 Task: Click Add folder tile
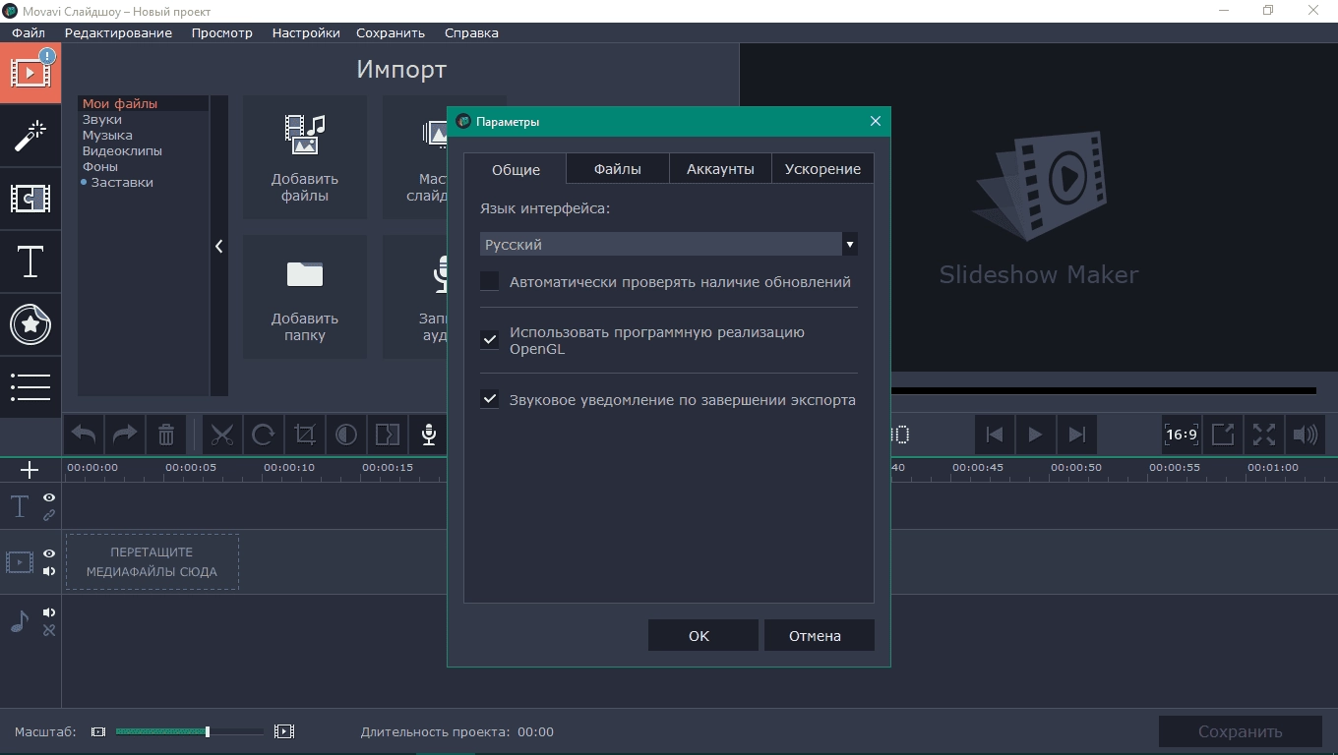305,296
